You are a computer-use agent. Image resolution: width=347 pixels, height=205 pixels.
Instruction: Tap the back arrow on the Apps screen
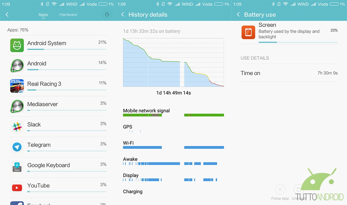point(7,14)
